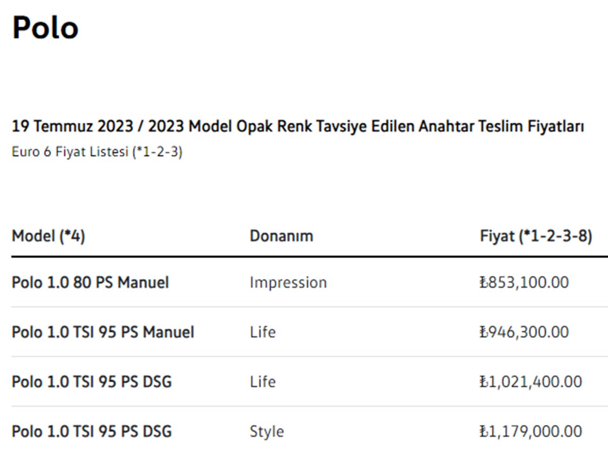Click the ₺946,300.00 price
The image size is (608, 474).
pos(524,332)
